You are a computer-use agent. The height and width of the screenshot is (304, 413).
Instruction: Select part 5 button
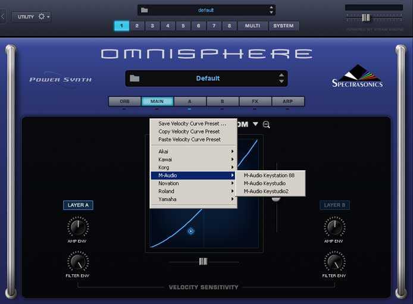183,26
